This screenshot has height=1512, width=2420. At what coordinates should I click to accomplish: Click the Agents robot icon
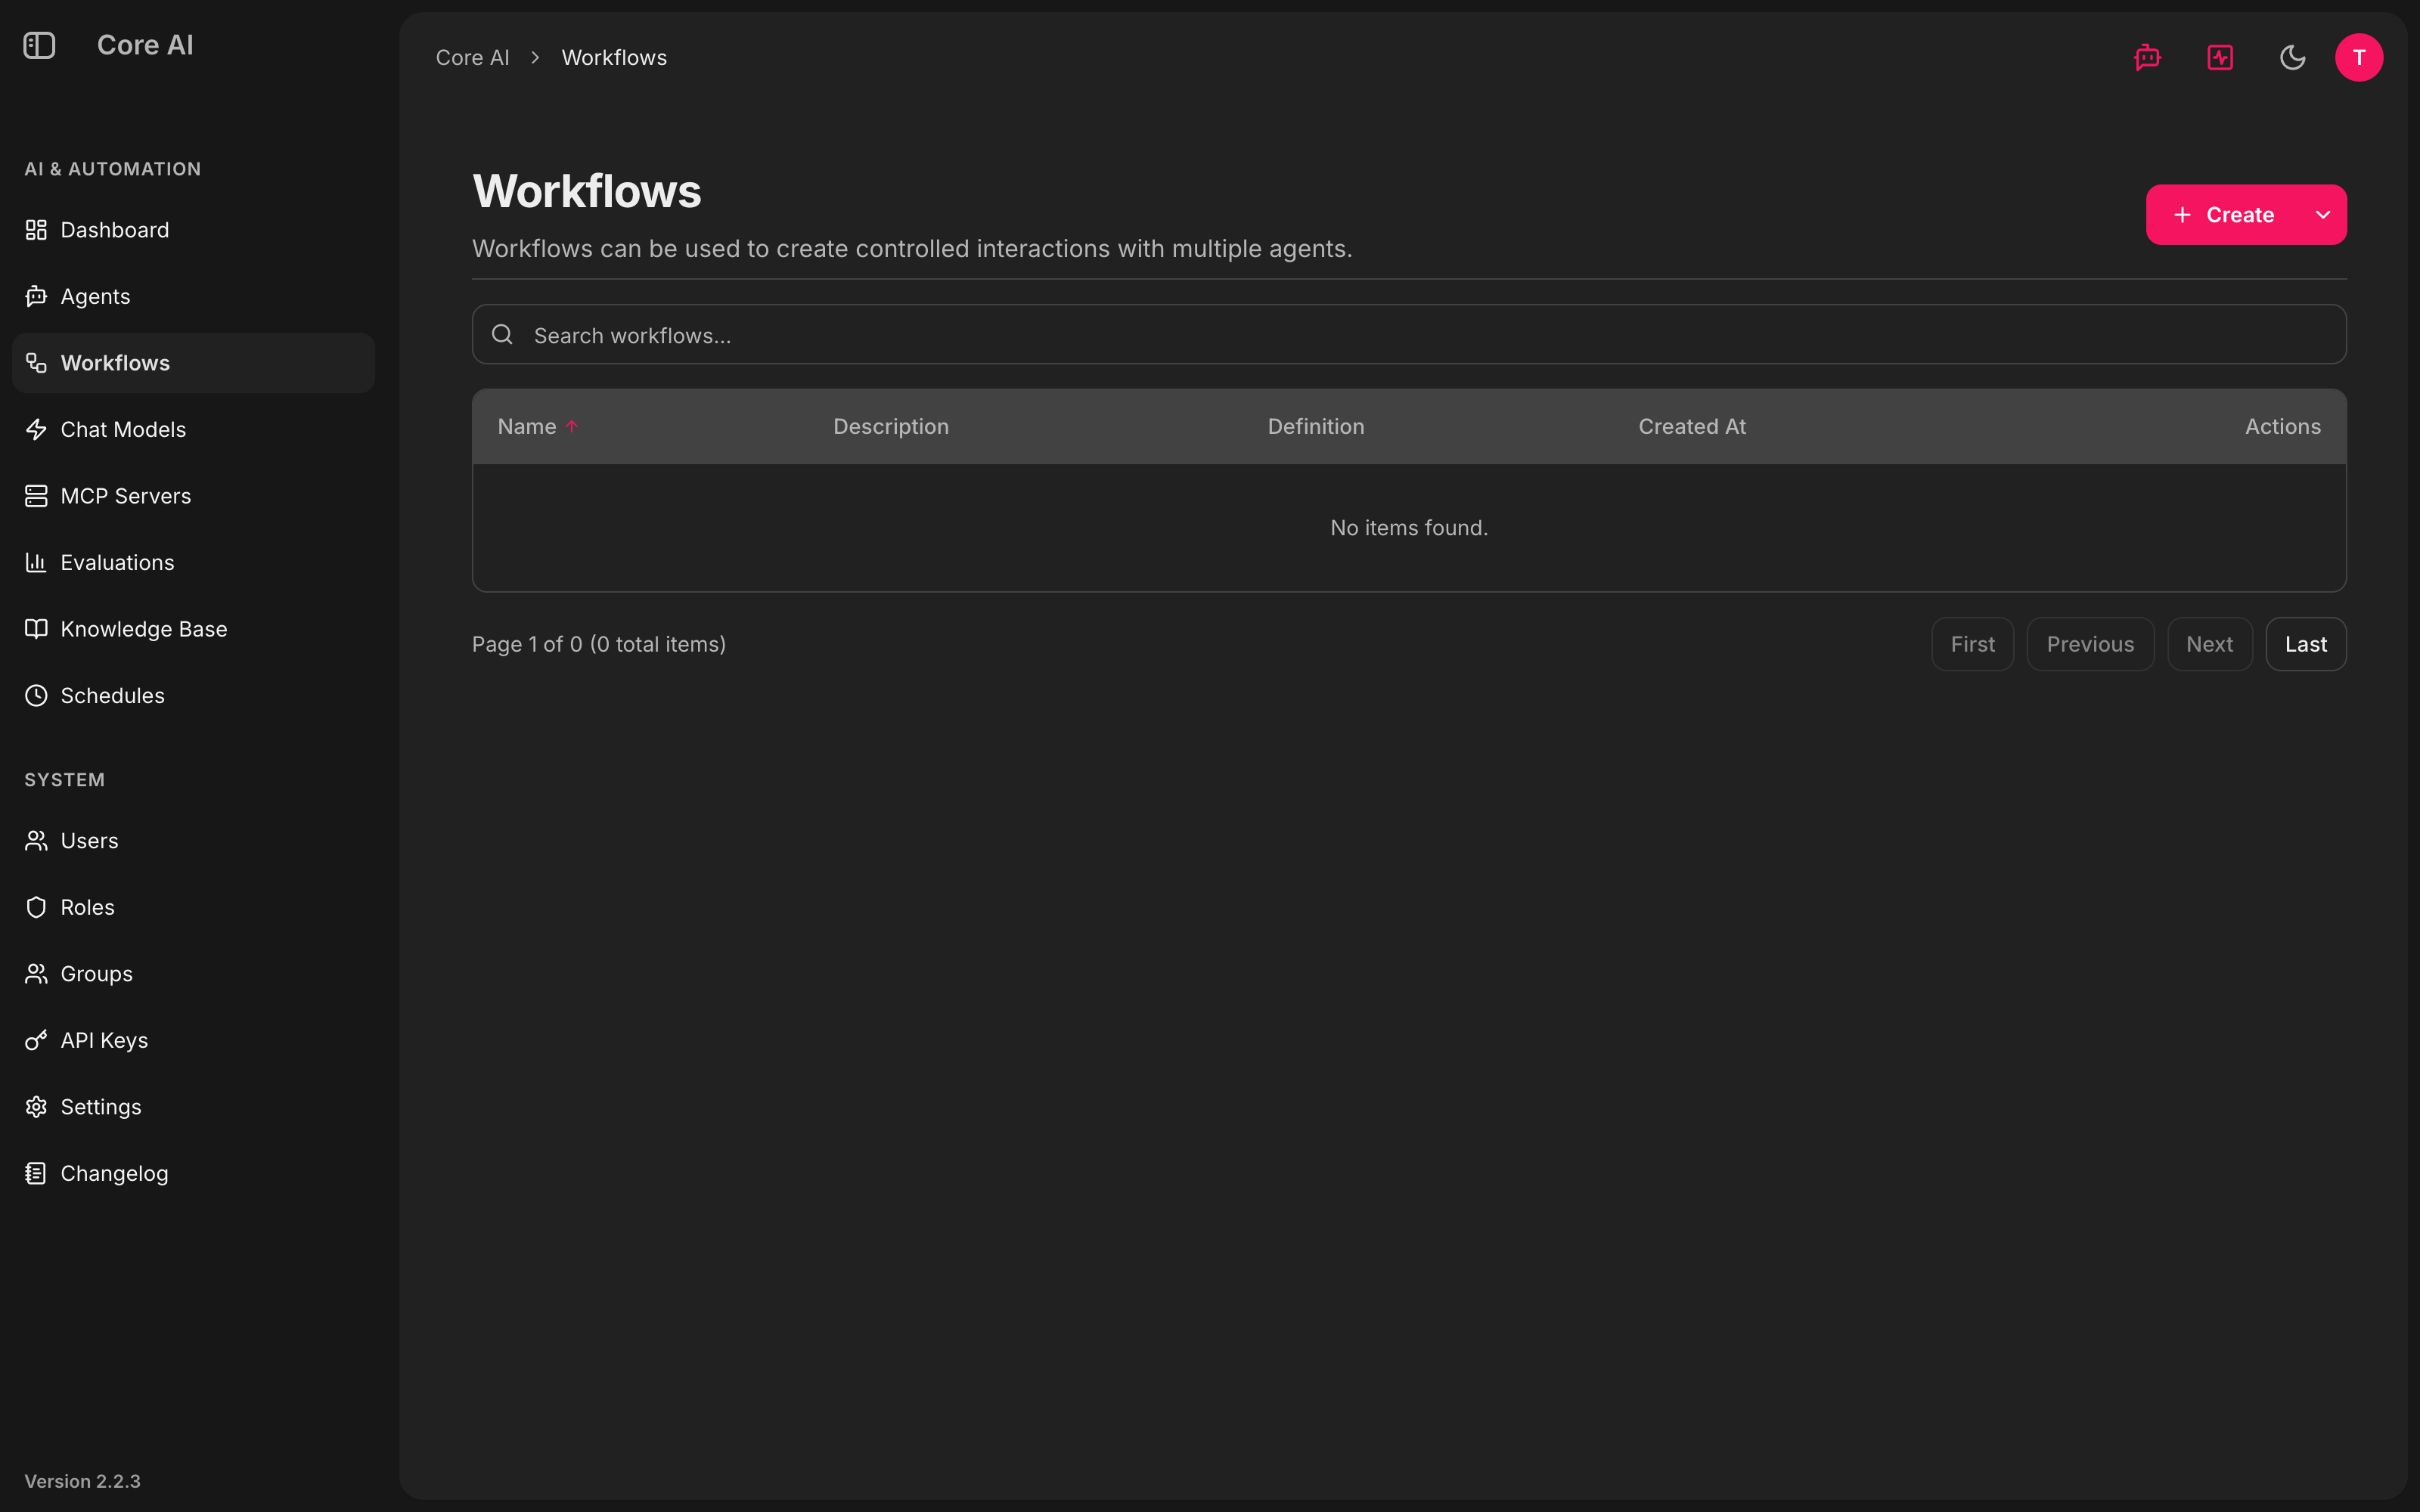click(x=36, y=297)
